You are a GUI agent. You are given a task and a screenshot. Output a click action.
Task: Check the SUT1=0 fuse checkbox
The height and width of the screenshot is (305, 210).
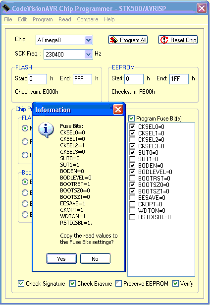(132, 159)
